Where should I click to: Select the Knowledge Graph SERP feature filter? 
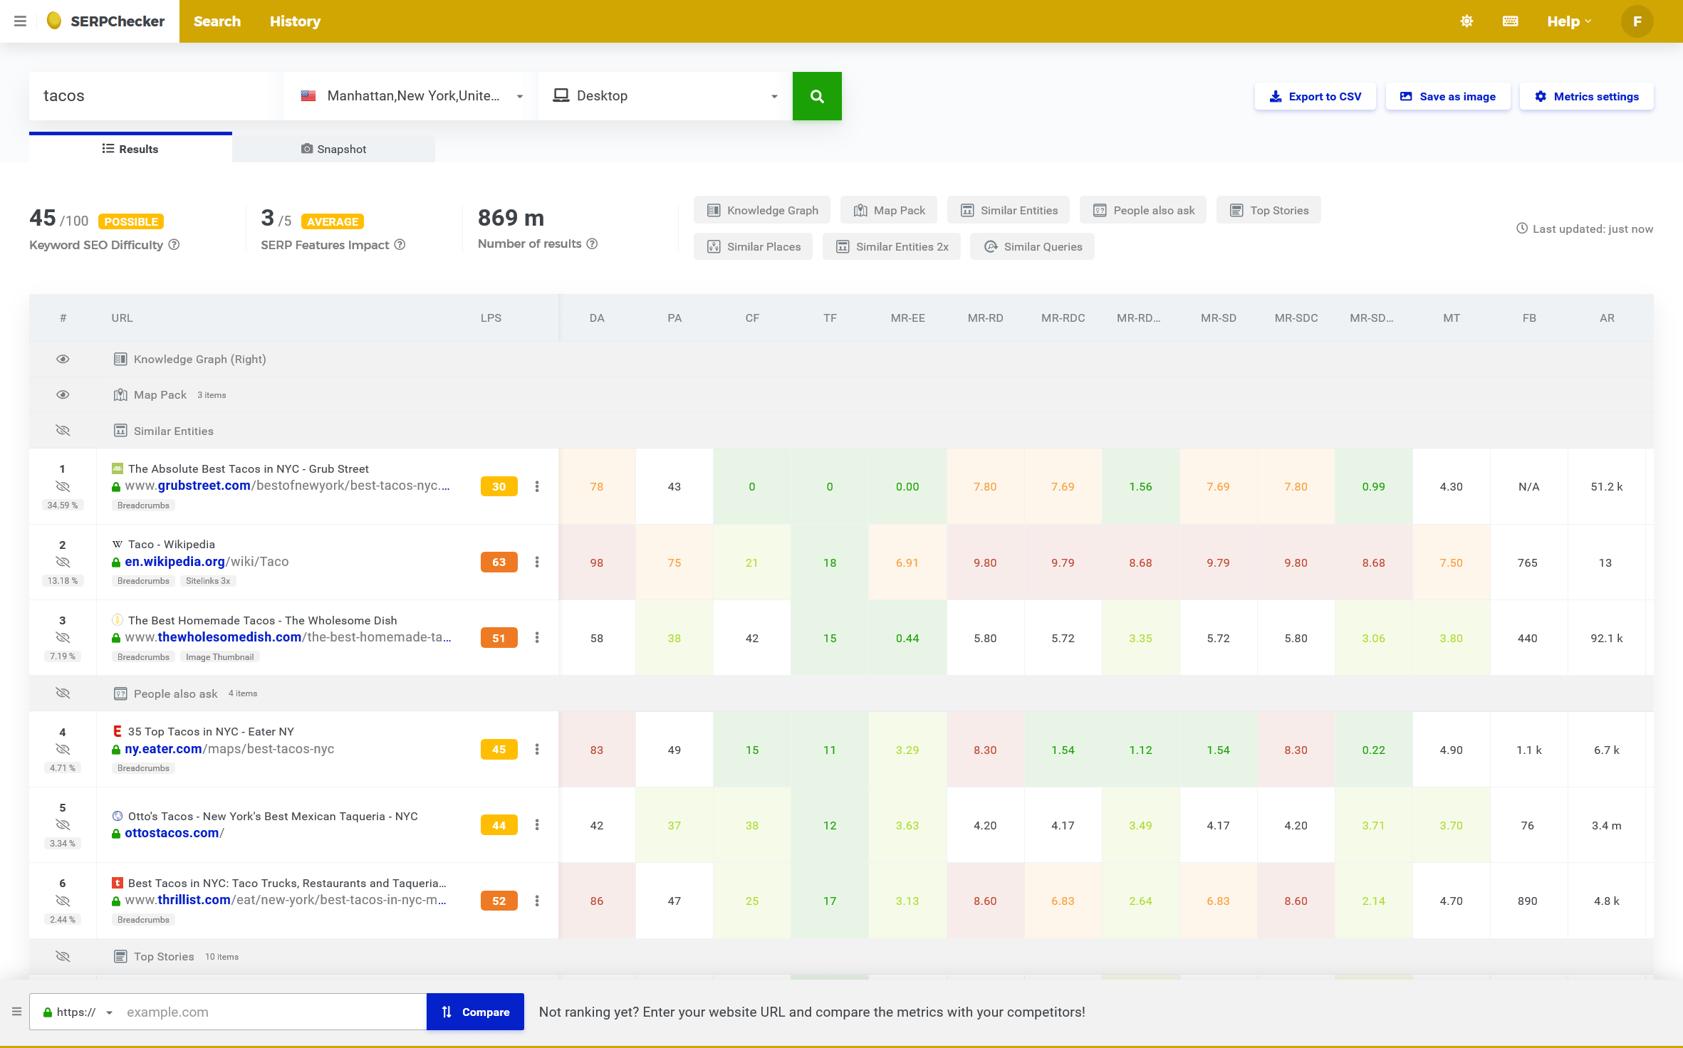761,209
